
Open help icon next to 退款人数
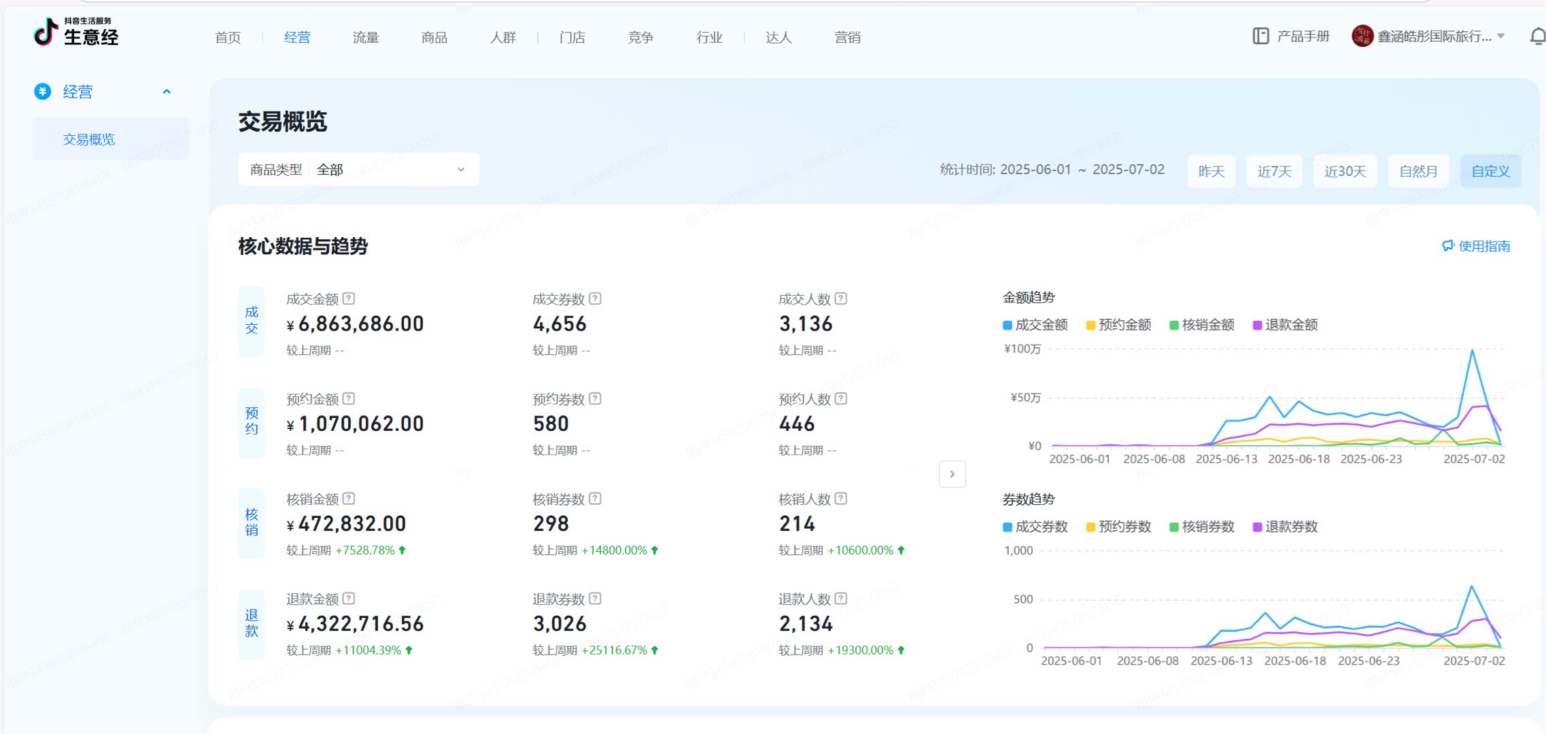click(841, 598)
